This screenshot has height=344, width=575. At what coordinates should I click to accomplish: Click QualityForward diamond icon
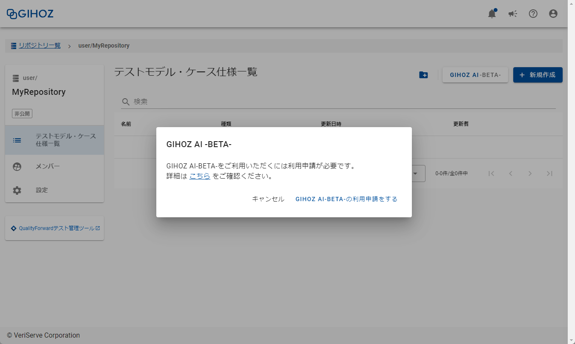coord(14,228)
